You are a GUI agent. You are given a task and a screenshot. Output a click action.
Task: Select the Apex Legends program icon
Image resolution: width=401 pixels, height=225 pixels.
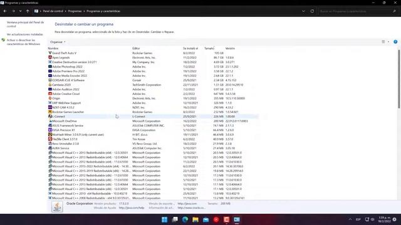pos(50,57)
